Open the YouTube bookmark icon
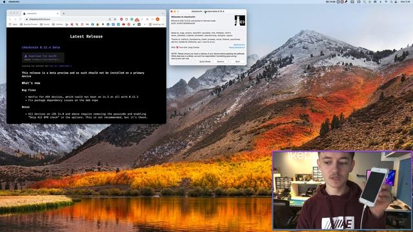 (x=123, y=24)
